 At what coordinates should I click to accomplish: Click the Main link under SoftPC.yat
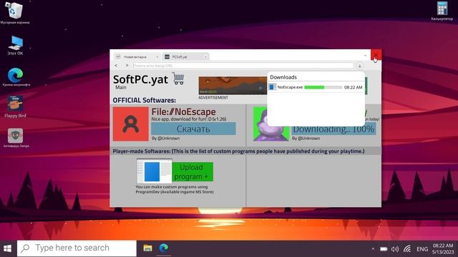121,87
